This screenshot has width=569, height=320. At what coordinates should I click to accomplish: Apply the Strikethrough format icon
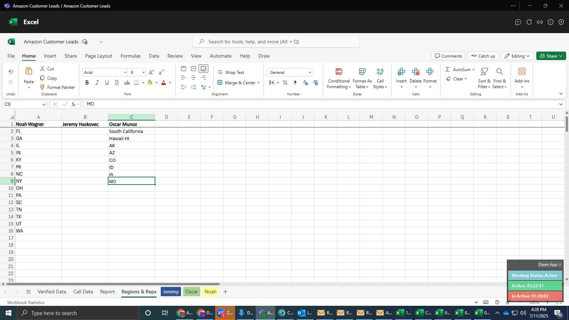[127, 82]
